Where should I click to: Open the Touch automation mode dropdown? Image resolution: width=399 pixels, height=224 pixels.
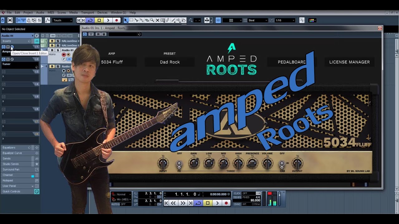(62, 20)
